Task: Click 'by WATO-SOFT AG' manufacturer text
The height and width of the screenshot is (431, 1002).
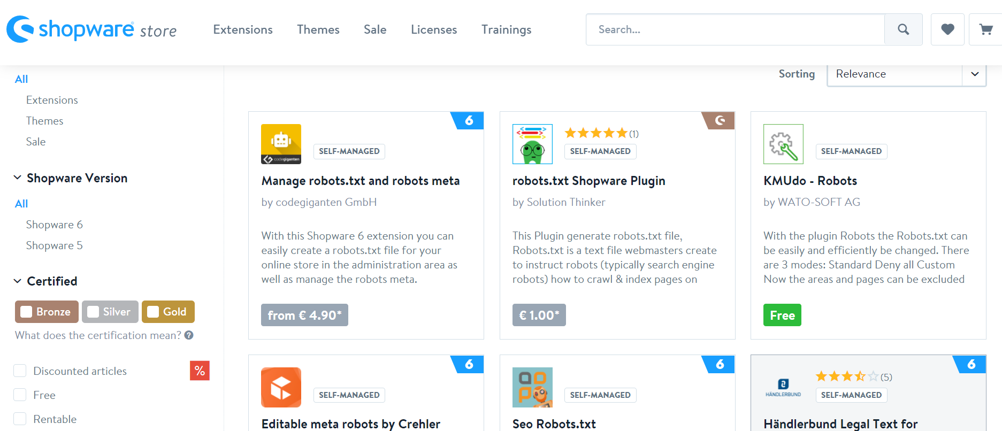Action: pos(812,202)
